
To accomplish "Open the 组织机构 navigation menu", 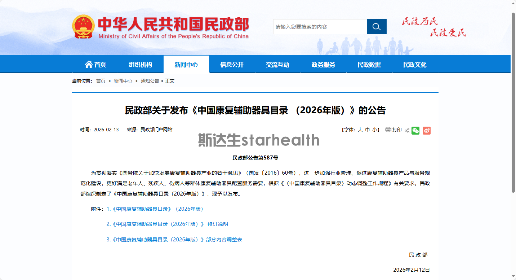I will tap(141, 65).
